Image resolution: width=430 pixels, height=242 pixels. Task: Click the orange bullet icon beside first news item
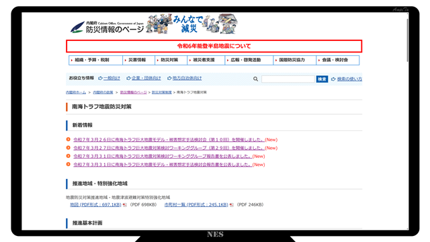[x=69, y=139]
